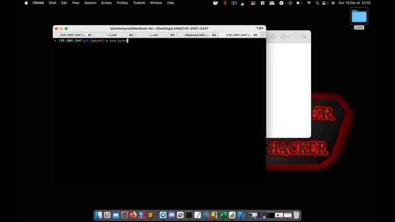The width and height of the screenshot is (395, 222).
Task: Click the iTerm2 window title path
Action: pyautogui.click(x=159, y=28)
